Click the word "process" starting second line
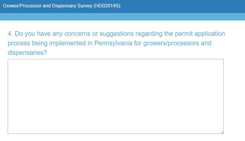The image size is (245, 141). [x=18, y=43]
